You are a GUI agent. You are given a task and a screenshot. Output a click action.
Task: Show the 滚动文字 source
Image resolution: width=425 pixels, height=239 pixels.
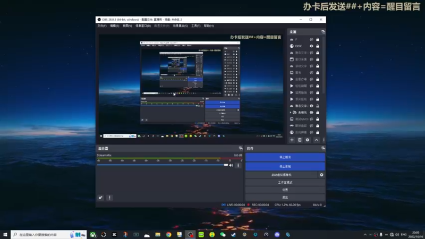click(x=311, y=66)
